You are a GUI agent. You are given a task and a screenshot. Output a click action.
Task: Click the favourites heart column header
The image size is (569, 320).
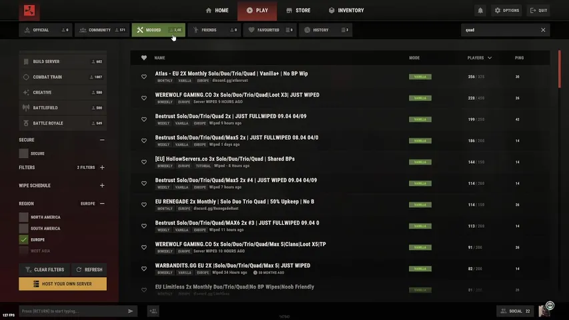point(144,58)
